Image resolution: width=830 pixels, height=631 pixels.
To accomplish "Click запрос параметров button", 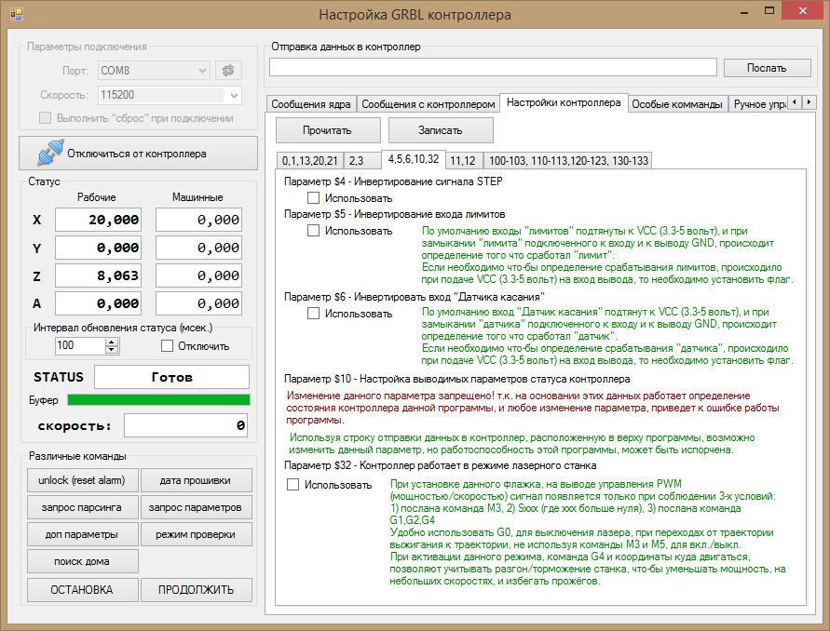I will [196, 507].
